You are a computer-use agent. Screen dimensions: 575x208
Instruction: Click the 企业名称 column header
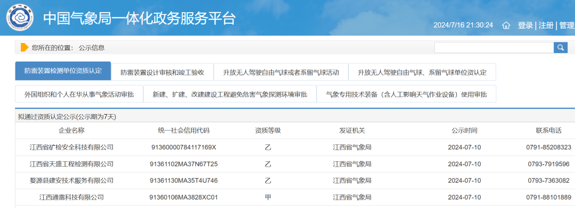tap(71, 131)
